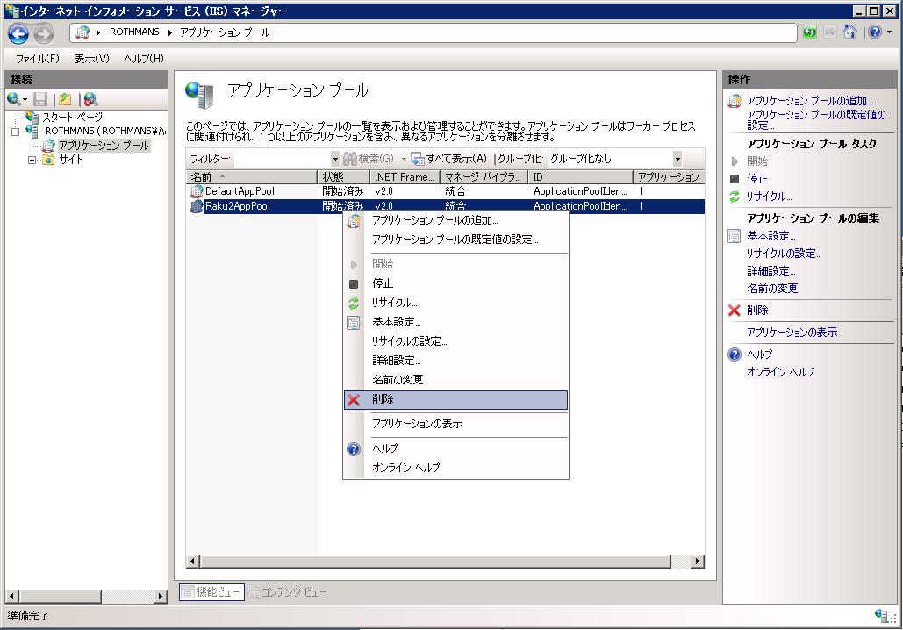Click the red X icon beside 削除 in Actions pane
The image size is (903, 630).
point(735,311)
